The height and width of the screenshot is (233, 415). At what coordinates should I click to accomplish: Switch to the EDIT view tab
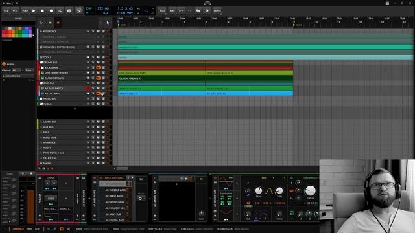38,229
